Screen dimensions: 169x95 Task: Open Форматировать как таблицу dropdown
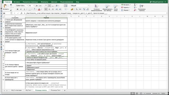(107, 8)
